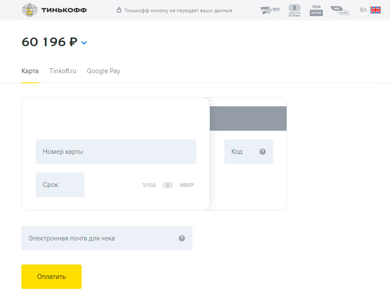Screen dimensions: 390x305
Task: Open the Google Pay tab
Action: (103, 71)
